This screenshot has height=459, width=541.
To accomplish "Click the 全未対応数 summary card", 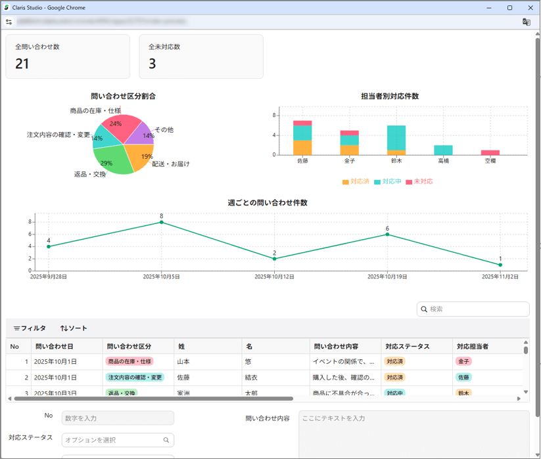I will [x=200, y=56].
